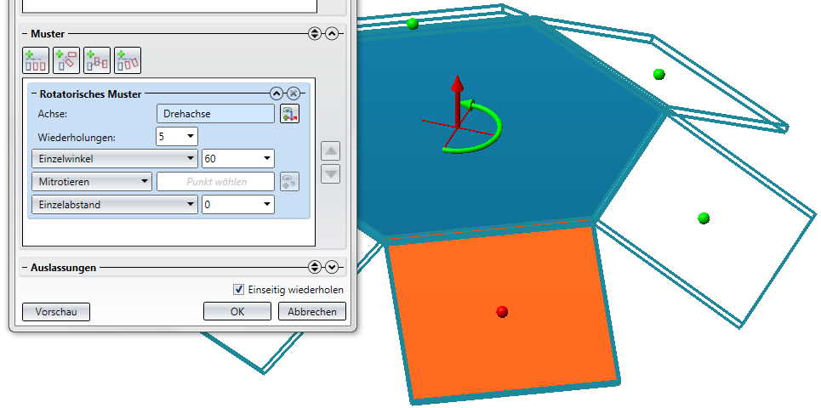Click the third pattern type icon under Muster
The image size is (821, 408).
tap(97, 60)
